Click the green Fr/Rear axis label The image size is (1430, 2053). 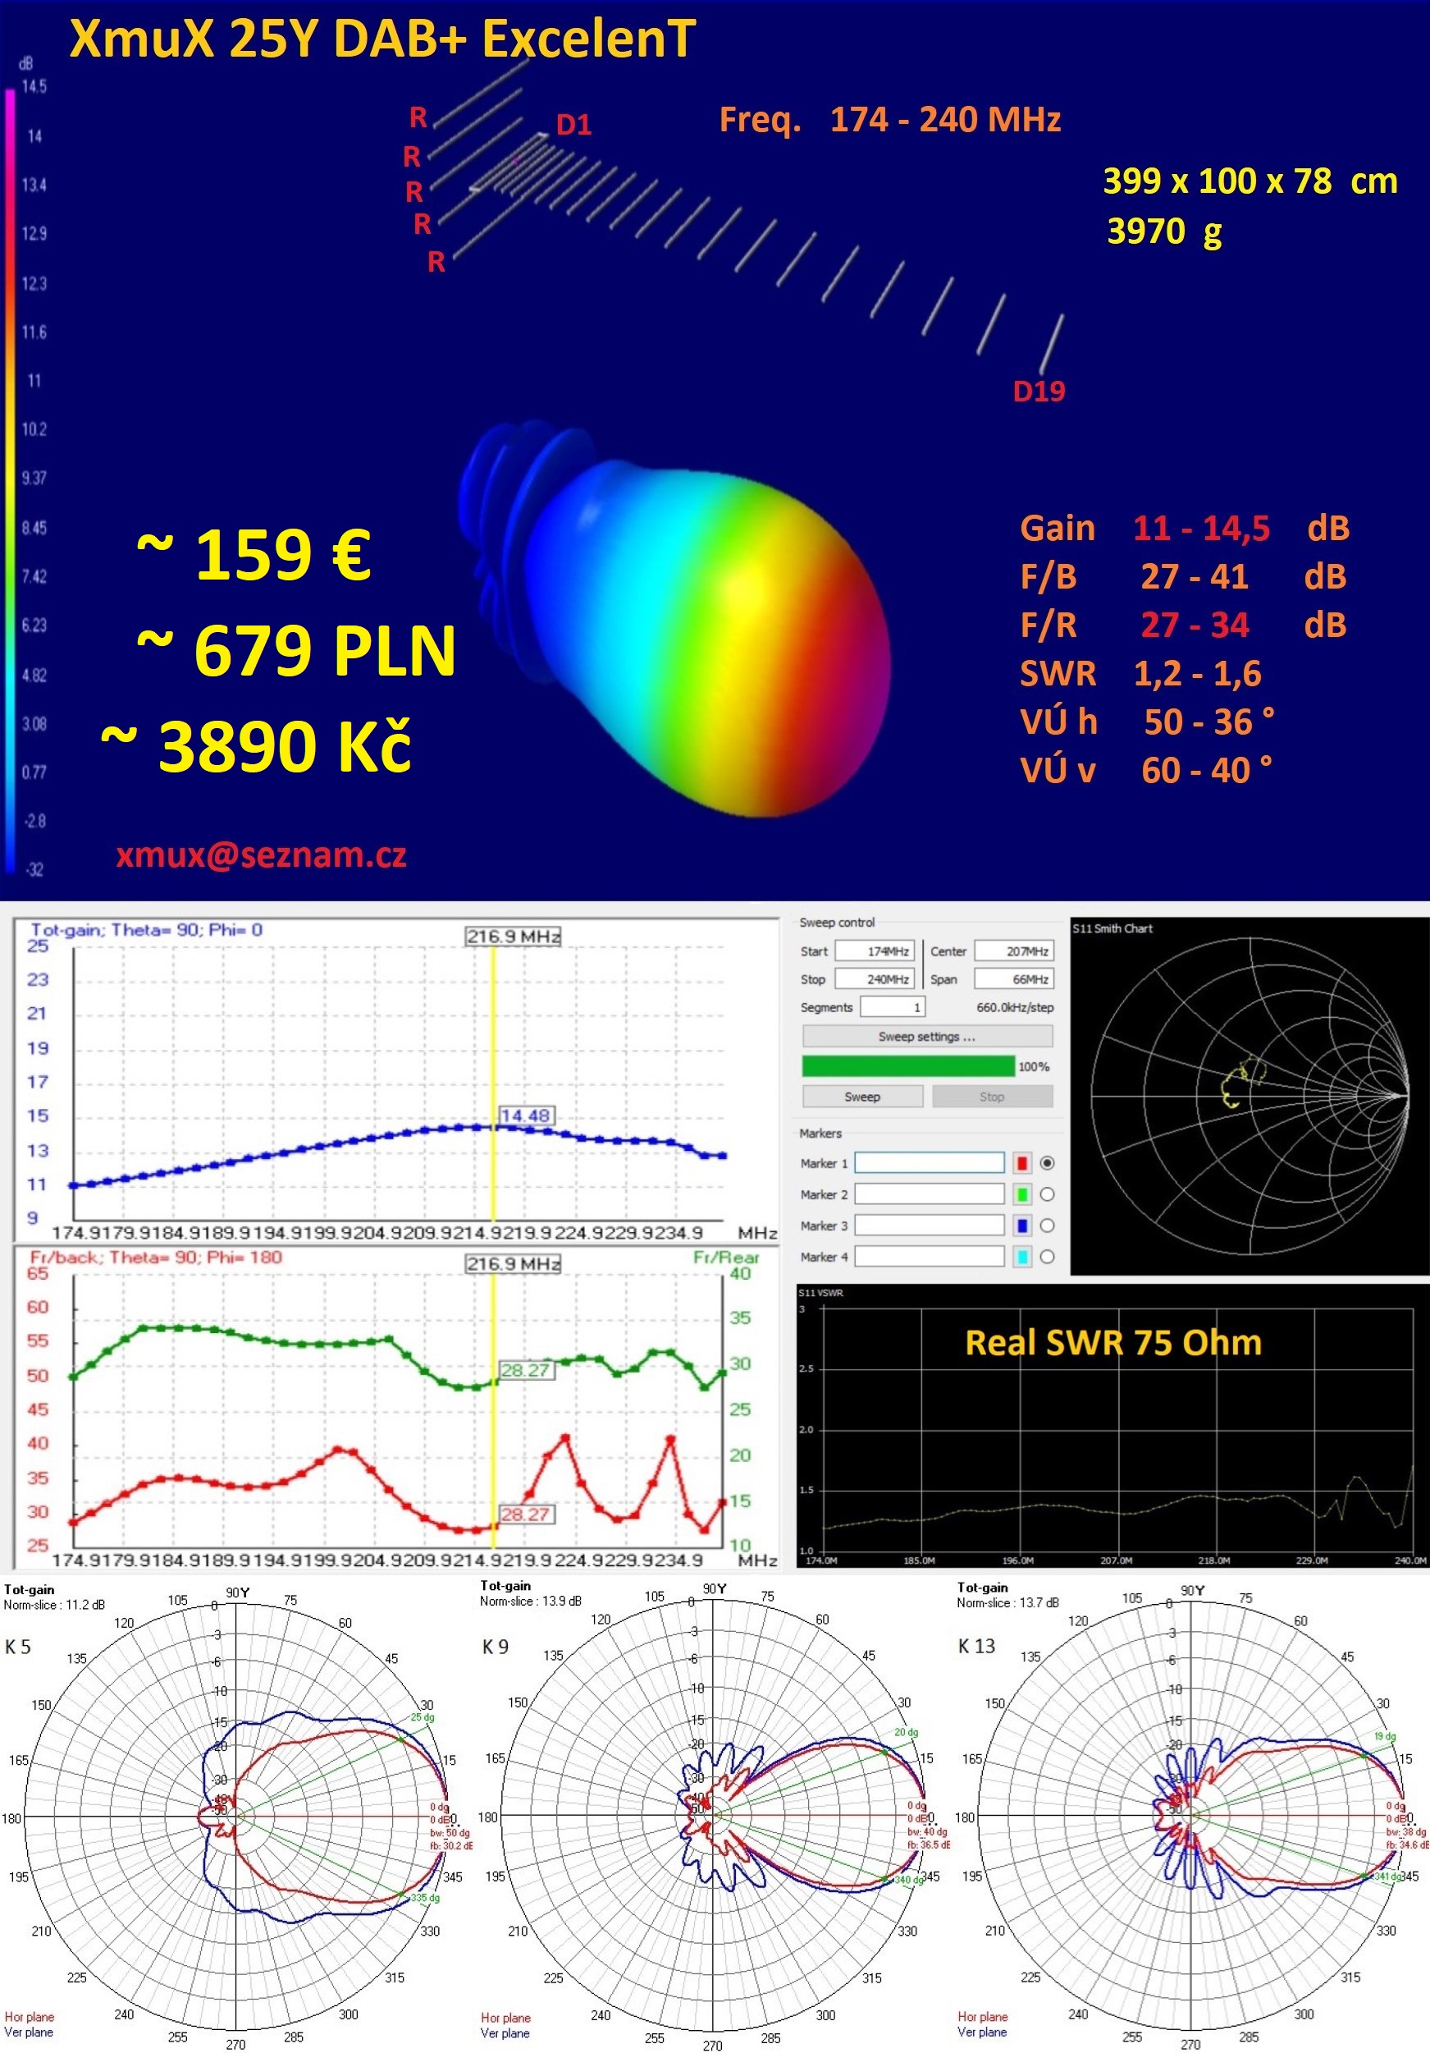(726, 1258)
